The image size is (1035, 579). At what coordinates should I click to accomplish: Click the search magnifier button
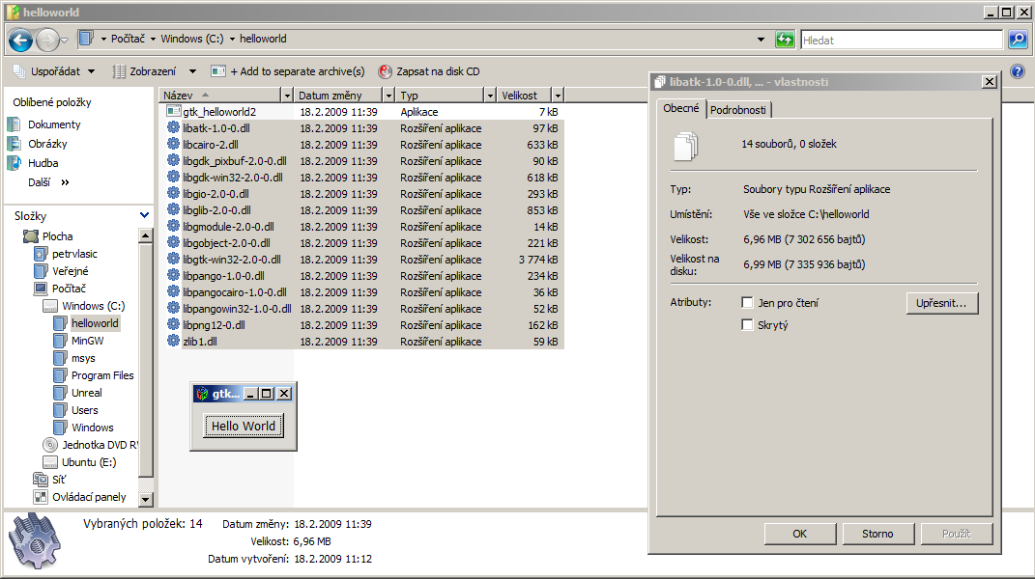tap(1018, 40)
